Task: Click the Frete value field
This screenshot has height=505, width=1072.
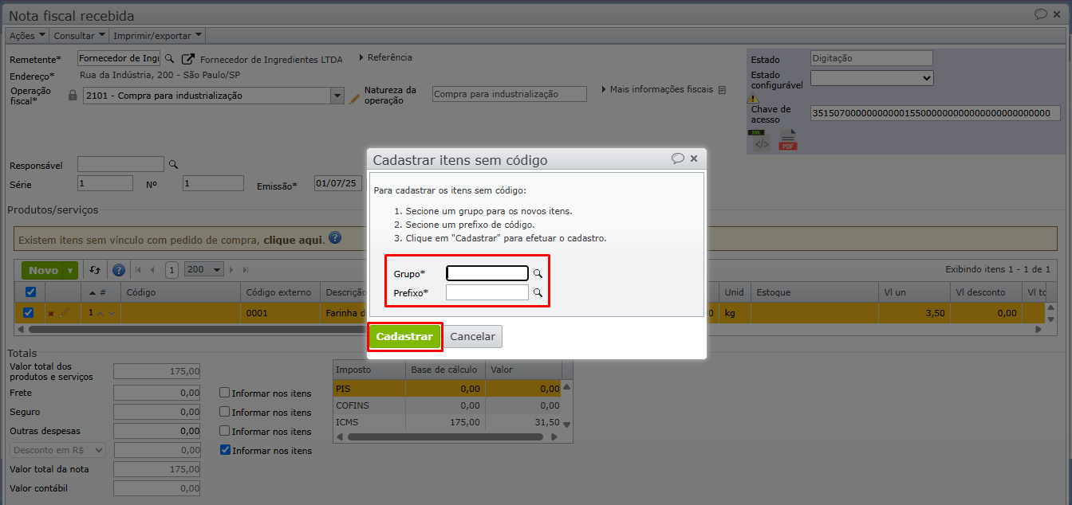Action: 157,393
